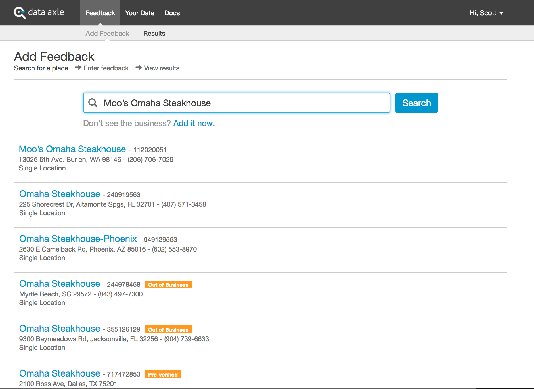This screenshot has width=534, height=389.
Task: Open the Your Data menu
Action: 139,13
